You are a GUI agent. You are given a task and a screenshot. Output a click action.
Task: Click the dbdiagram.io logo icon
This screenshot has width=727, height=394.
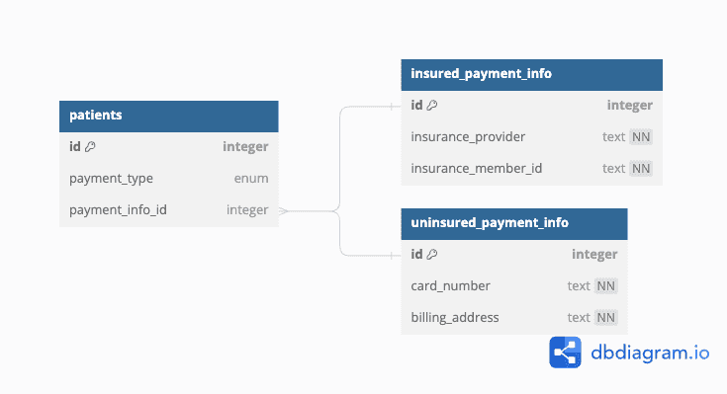pyautogui.click(x=565, y=353)
